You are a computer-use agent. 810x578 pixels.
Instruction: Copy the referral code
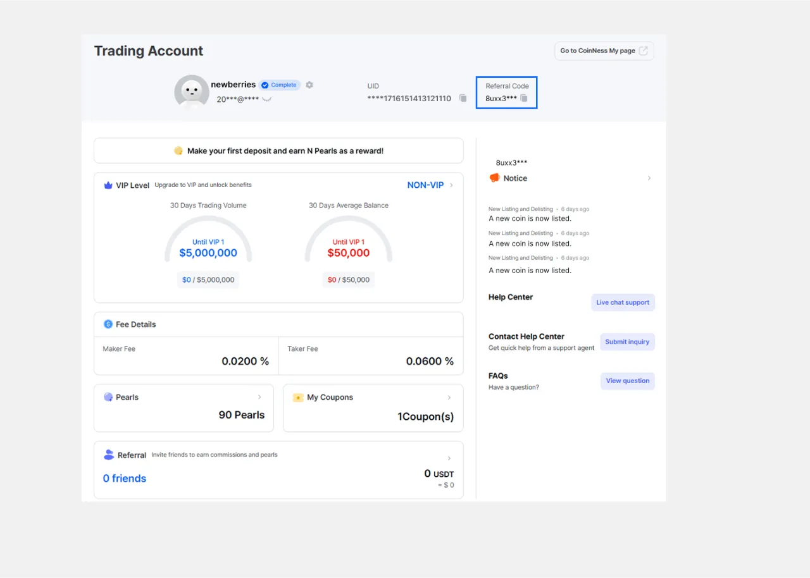coord(523,99)
